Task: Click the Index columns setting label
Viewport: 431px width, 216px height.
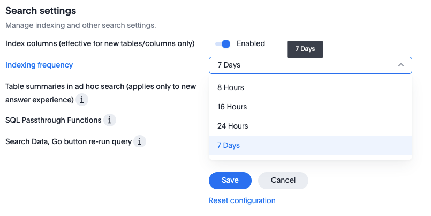Action: (100, 43)
